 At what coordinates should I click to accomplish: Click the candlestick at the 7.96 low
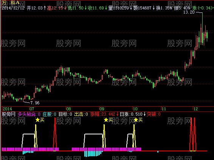point(23,100)
